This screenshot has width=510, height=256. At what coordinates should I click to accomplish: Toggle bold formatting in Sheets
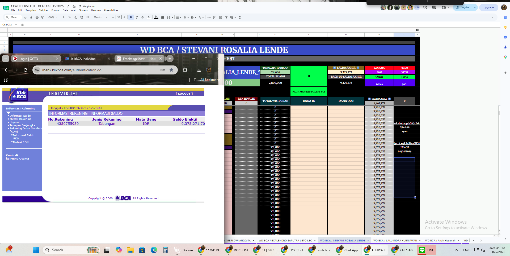131,17
